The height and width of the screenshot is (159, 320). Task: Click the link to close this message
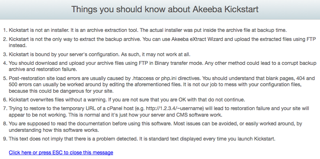coord(61,152)
